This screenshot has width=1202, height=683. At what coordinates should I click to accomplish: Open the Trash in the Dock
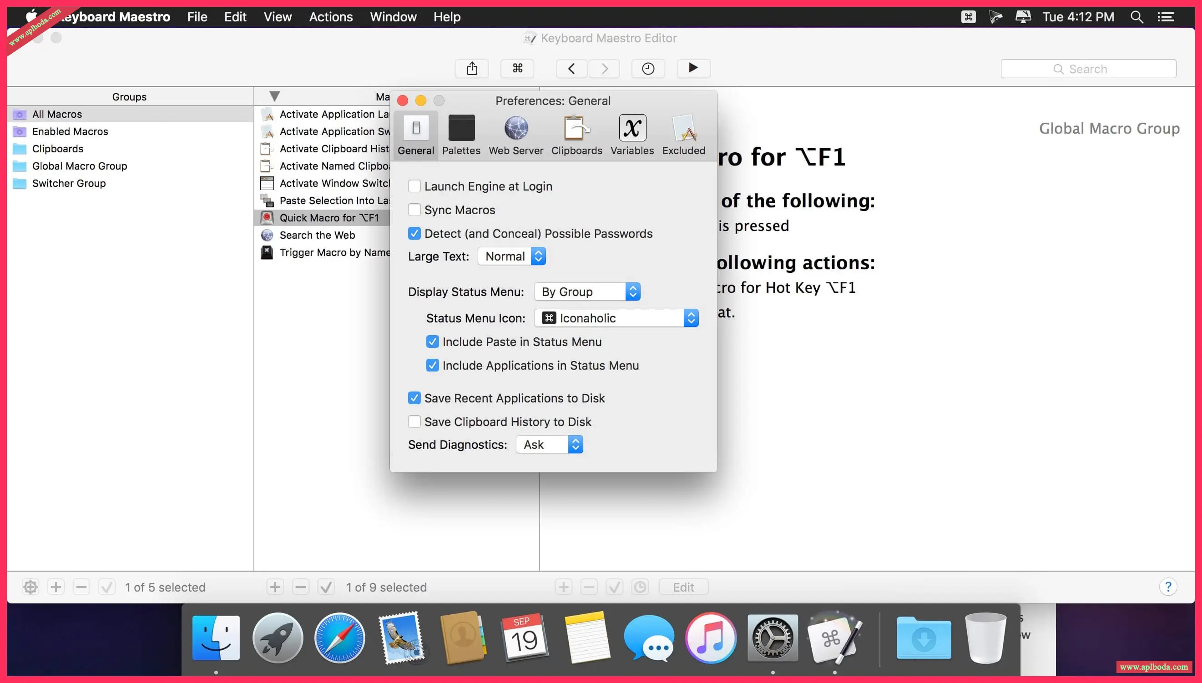pos(985,638)
